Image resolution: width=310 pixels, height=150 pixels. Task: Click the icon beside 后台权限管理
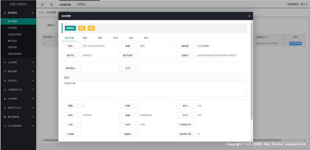(x=5, y=126)
